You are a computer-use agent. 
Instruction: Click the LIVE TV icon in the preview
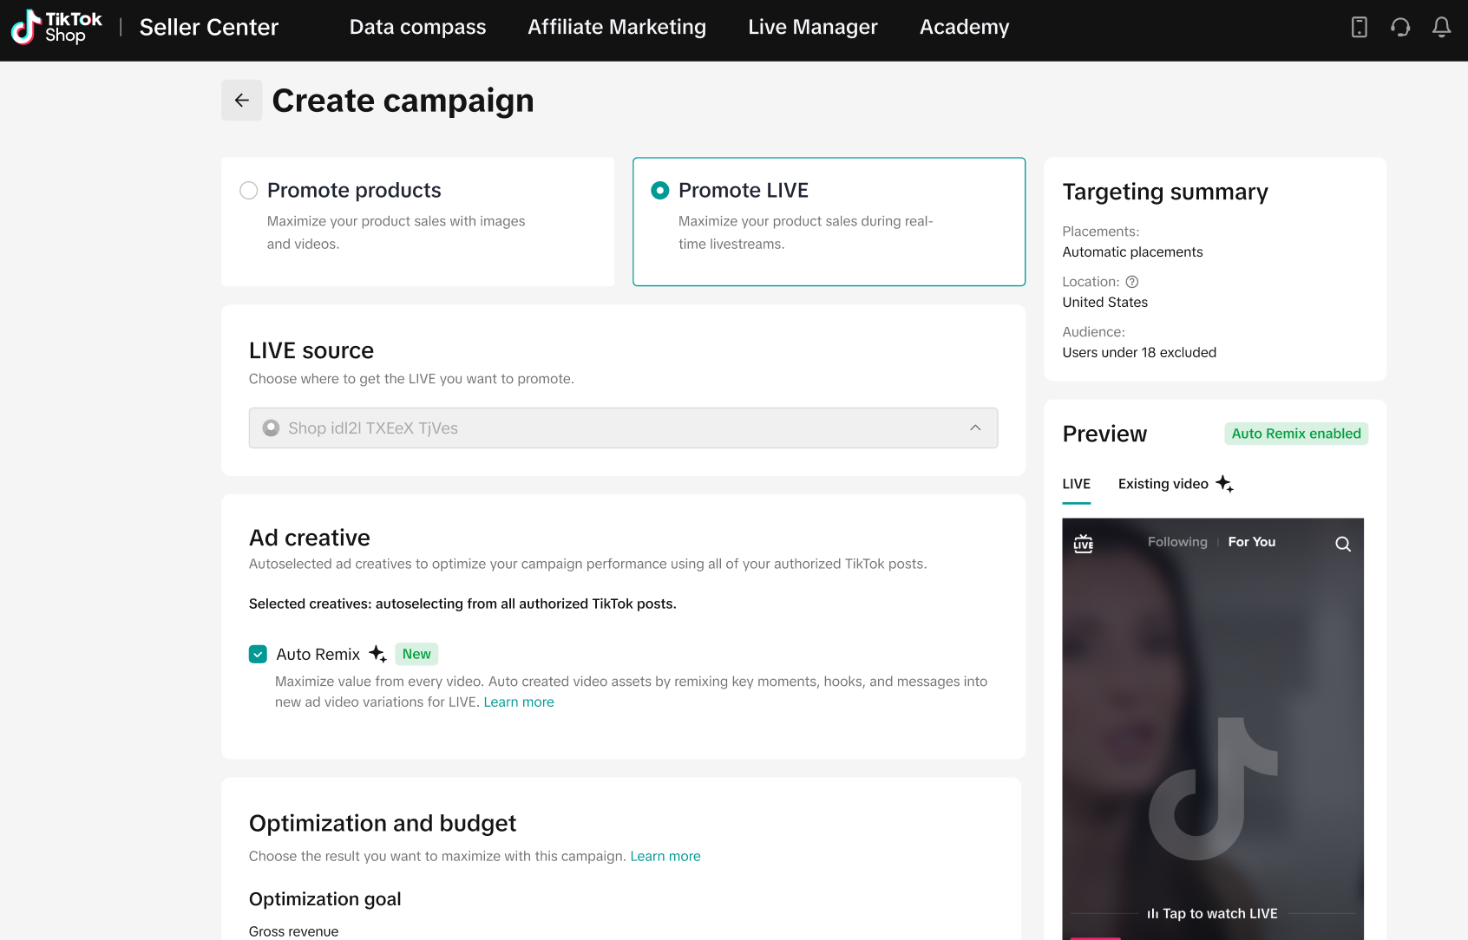[x=1084, y=544]
